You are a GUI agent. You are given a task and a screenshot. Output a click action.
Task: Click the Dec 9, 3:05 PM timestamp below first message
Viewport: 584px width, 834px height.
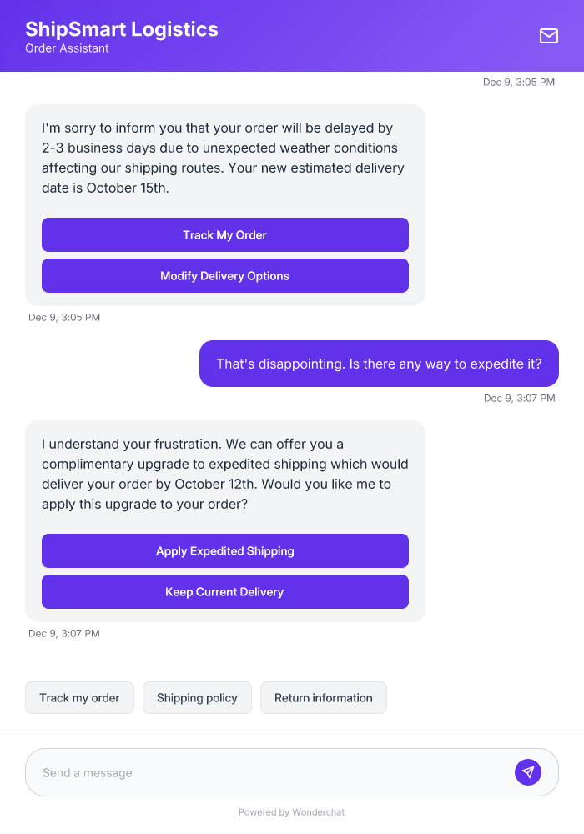click(x=63, y=317)
